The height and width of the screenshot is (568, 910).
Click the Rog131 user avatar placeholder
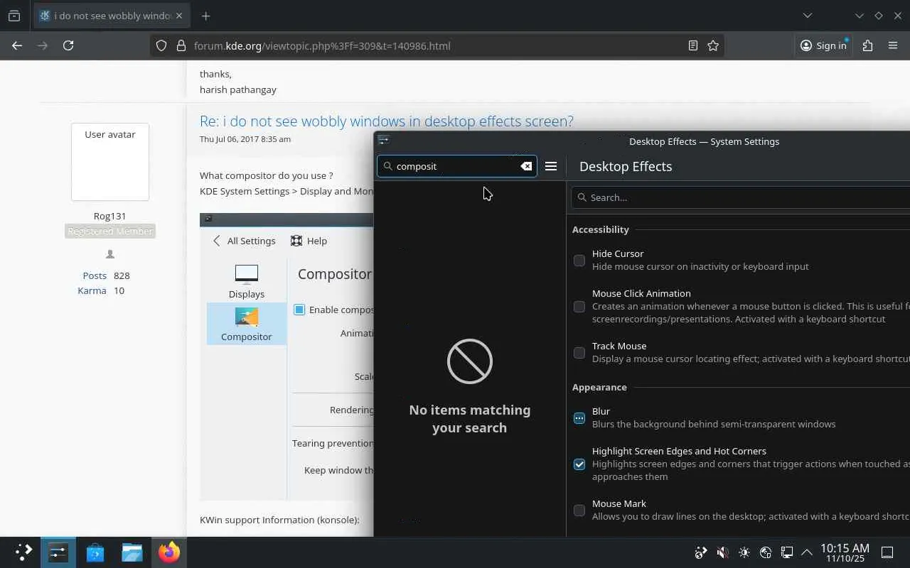[110, 162]
